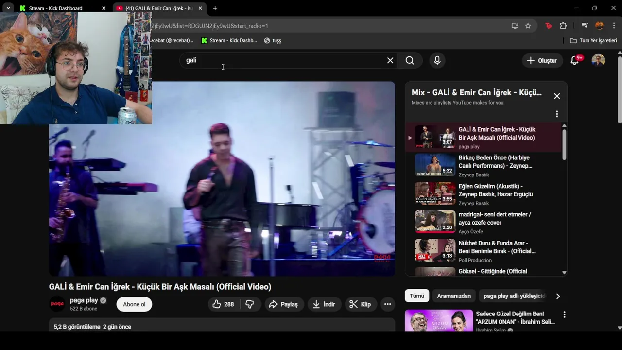Bookmark this page with the star icon

tap(528, 26)
